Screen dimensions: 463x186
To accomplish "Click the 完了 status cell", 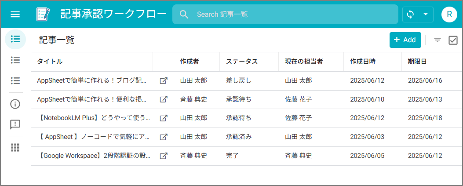I will click(x=232, y=156).
